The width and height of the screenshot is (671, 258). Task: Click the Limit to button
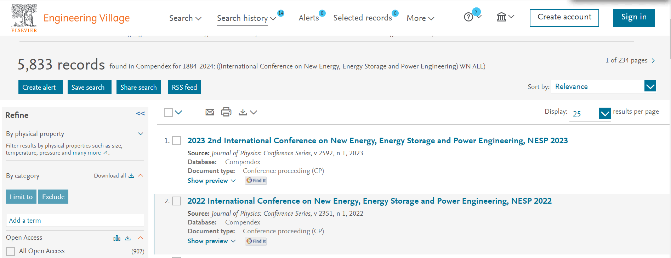tap(21, 197)
